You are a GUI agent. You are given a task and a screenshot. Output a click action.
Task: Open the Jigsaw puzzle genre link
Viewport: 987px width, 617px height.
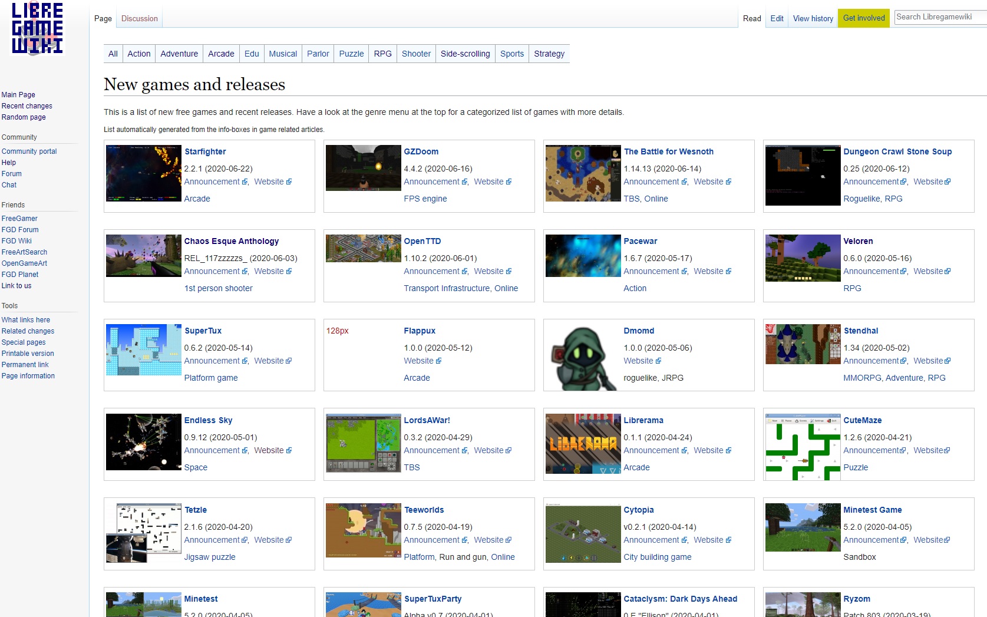coord(210,557)
